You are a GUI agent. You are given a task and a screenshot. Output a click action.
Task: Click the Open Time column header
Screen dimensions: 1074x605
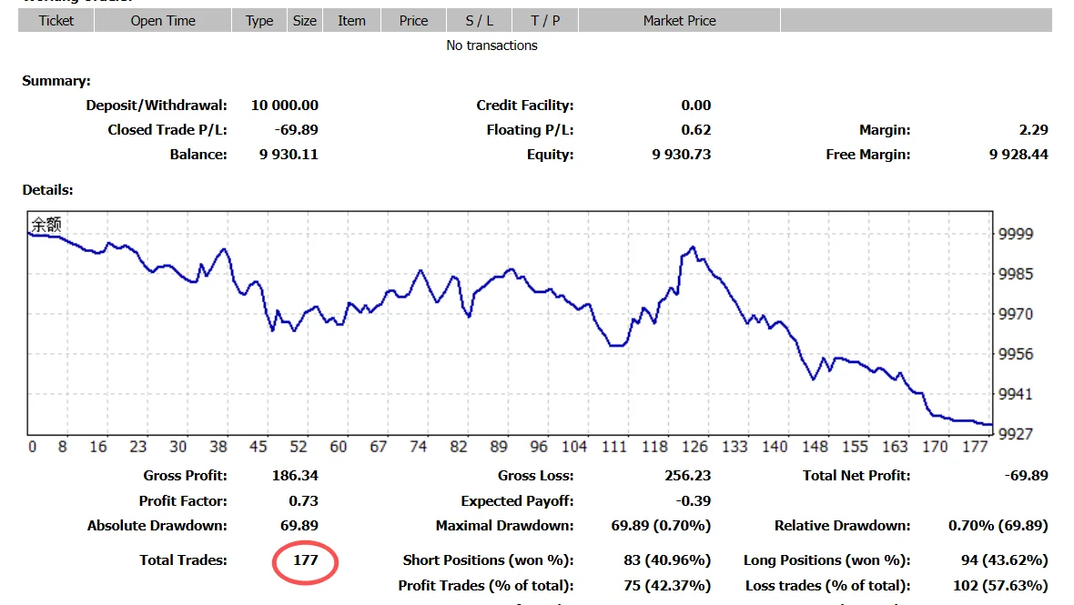163,21
